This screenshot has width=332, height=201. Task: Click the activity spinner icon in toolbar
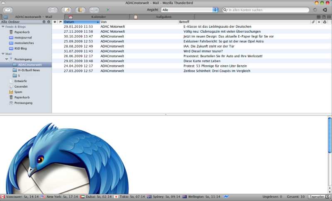coord(315,10)
